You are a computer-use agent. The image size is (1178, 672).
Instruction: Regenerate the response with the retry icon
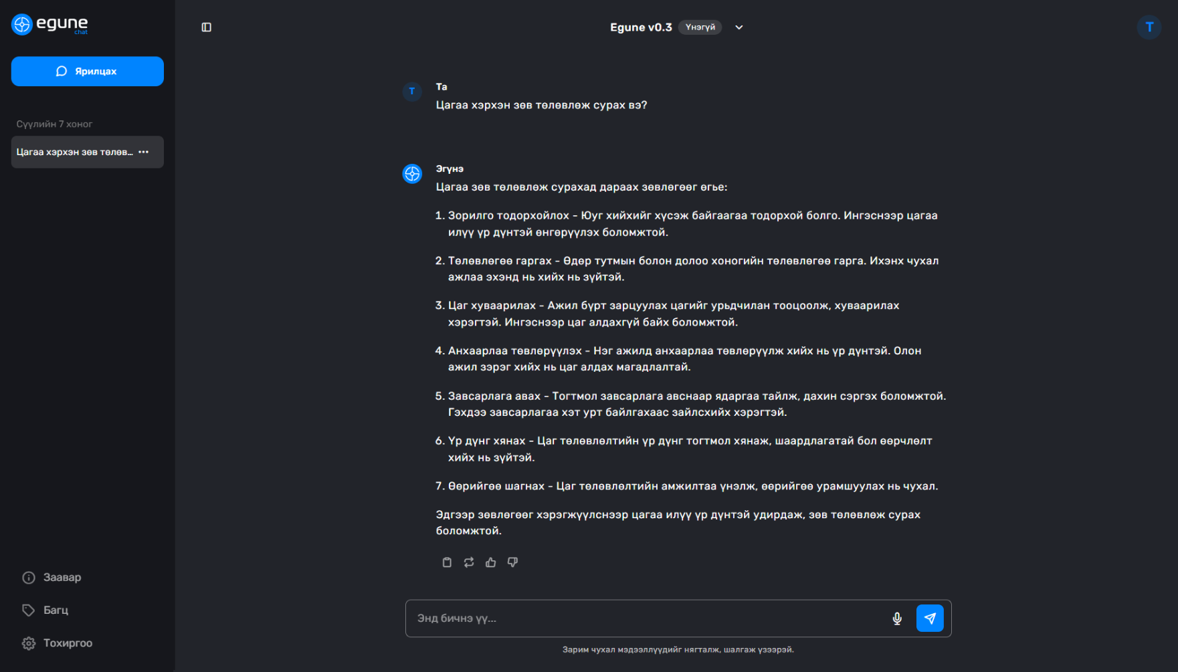[x=469, y=562]
